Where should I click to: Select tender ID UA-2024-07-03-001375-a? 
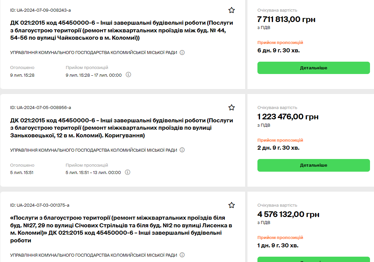pos(40,205)
